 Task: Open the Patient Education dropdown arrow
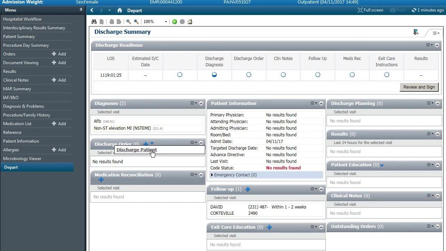(x=382, y=165)
